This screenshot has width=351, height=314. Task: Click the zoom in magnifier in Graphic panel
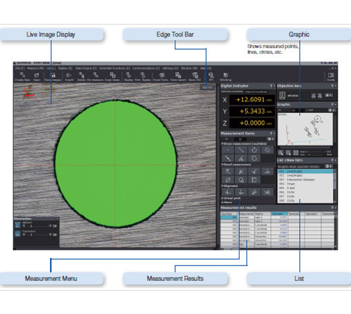coord(281,153)
